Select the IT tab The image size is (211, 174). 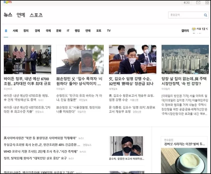(x=68, y=31)
